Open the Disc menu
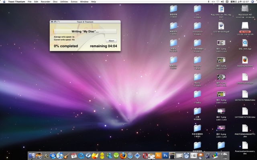The image size is (257, 160). pos(55,2)
